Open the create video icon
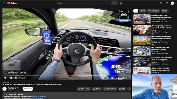Viewport: 177px width, 99px height. click(161, 3)
